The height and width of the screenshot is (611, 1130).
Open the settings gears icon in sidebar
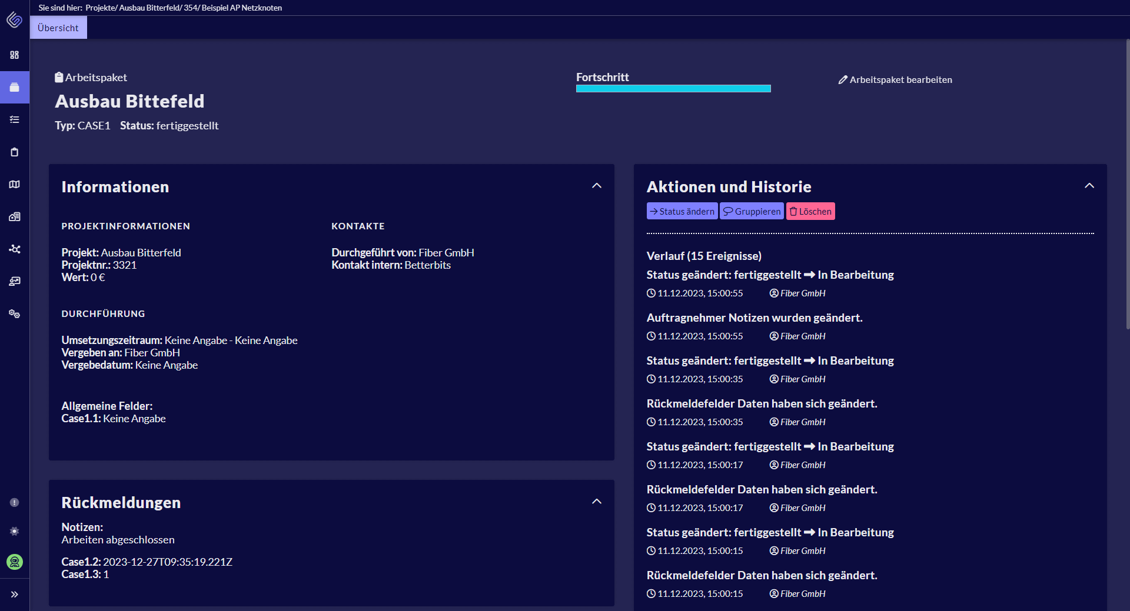click(15, 313)
